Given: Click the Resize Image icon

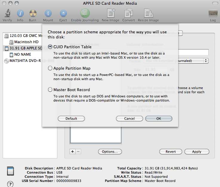Looking at the screenshot, I should point(148,13).
